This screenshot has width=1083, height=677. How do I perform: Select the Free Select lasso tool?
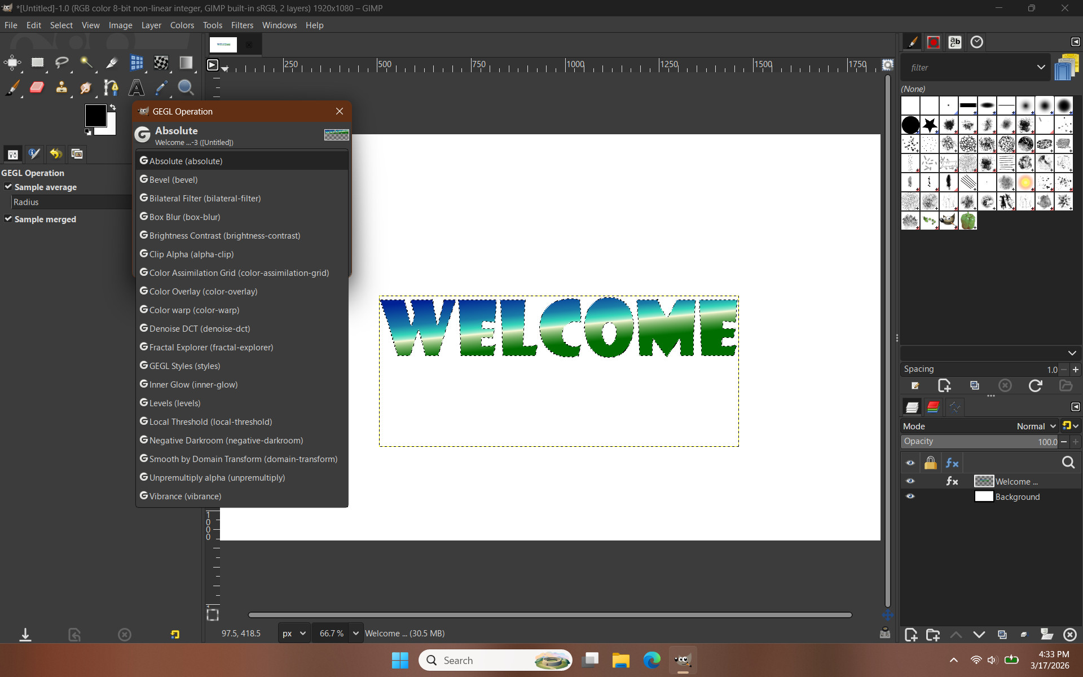[62, 63]
